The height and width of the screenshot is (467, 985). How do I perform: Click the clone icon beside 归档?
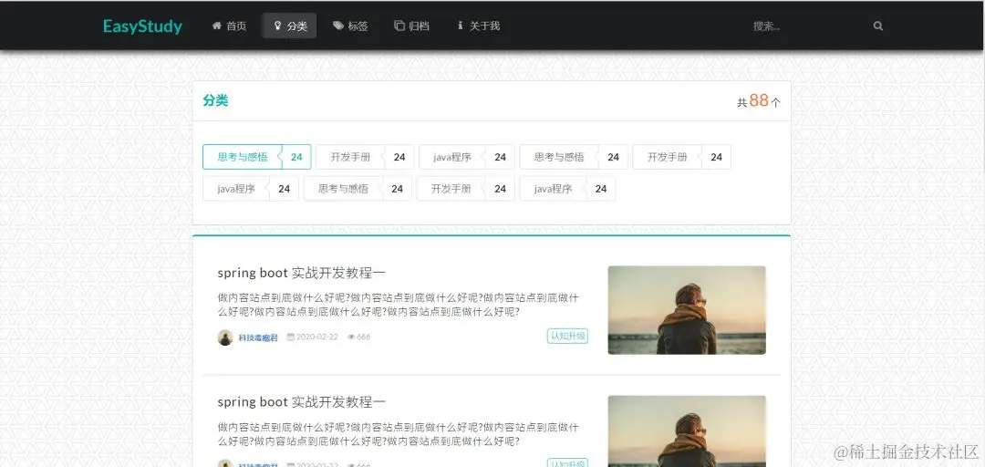pos(399,26)
